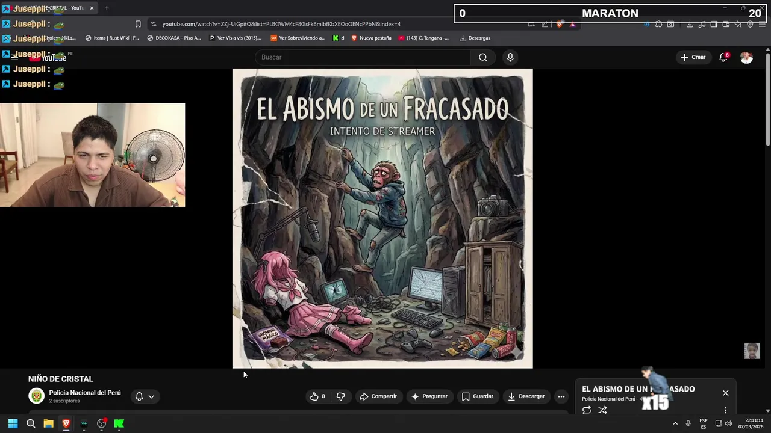Screen dimensions: 771x433
Task: Click the video thumbnail artwork
Action: click(382, 218)
